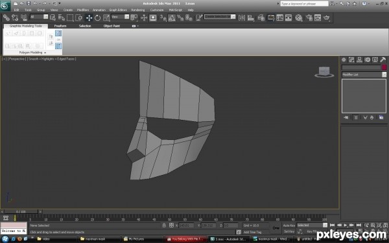Toggle Keyboard Shortcut Override

[x=153, y=17]
